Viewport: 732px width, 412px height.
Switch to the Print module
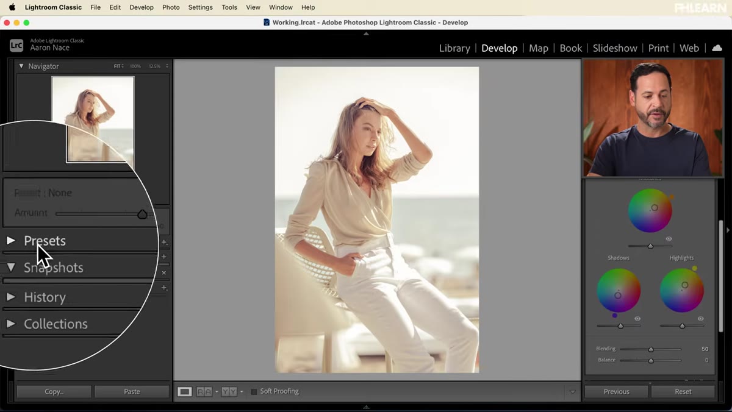point(658,48)
